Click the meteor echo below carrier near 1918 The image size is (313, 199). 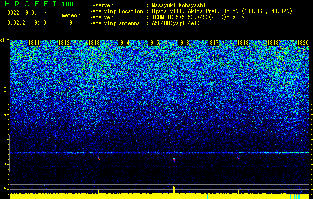point(238,158)
